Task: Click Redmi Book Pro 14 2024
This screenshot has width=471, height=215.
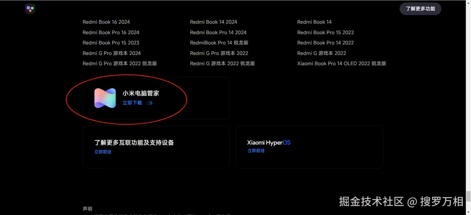Action: tap(218, 33)
